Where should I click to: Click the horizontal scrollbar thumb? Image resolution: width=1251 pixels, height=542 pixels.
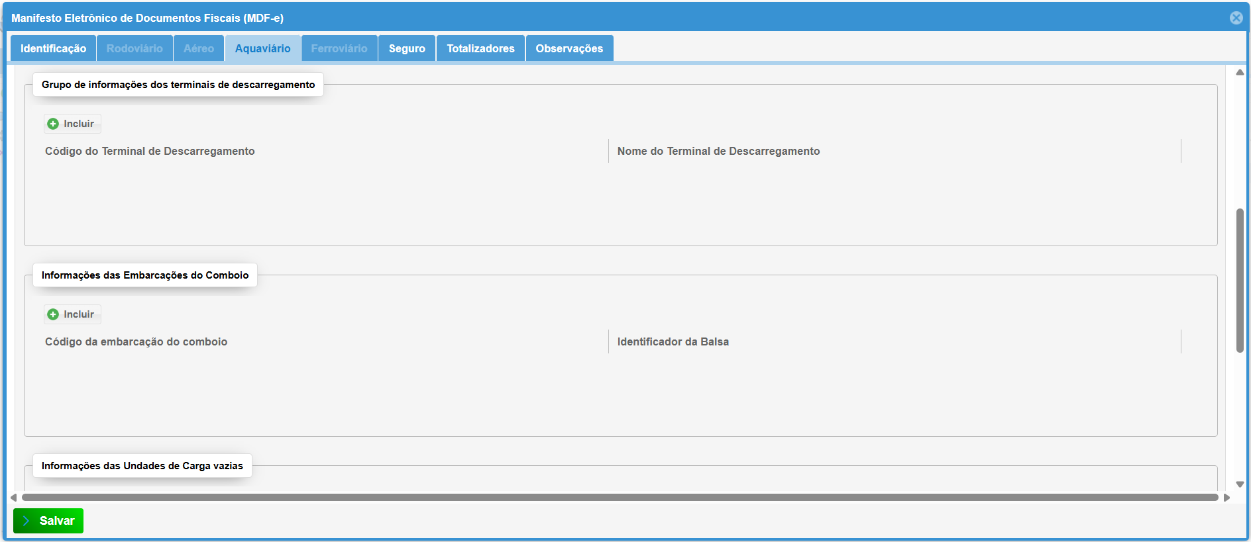click(x=620, y=497)
